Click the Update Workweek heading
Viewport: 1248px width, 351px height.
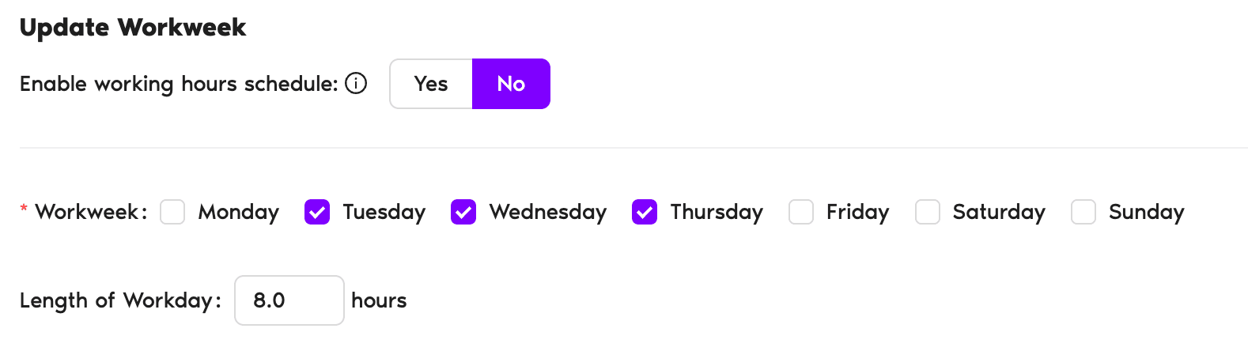coord(133,28)
